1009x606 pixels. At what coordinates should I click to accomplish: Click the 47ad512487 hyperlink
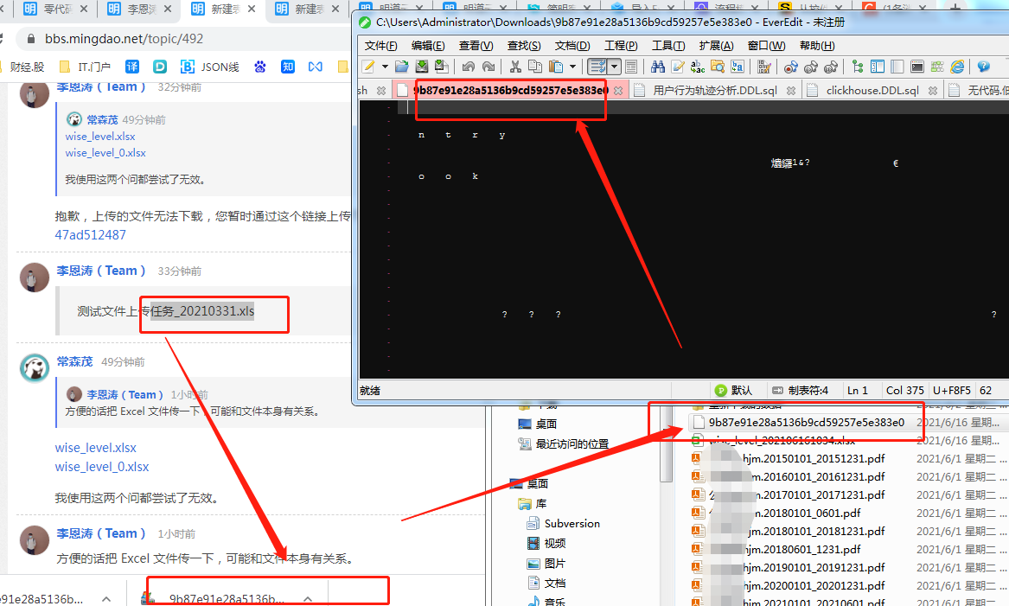tap(90, 235)
